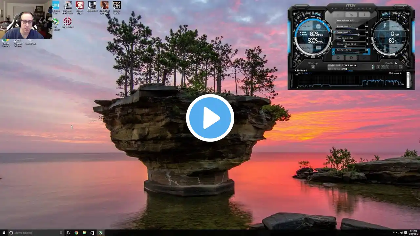Open Rise of the Tomb Raider desktop shortcut
This screenshot has height=236, width=420.
click(x=68, y=8)
